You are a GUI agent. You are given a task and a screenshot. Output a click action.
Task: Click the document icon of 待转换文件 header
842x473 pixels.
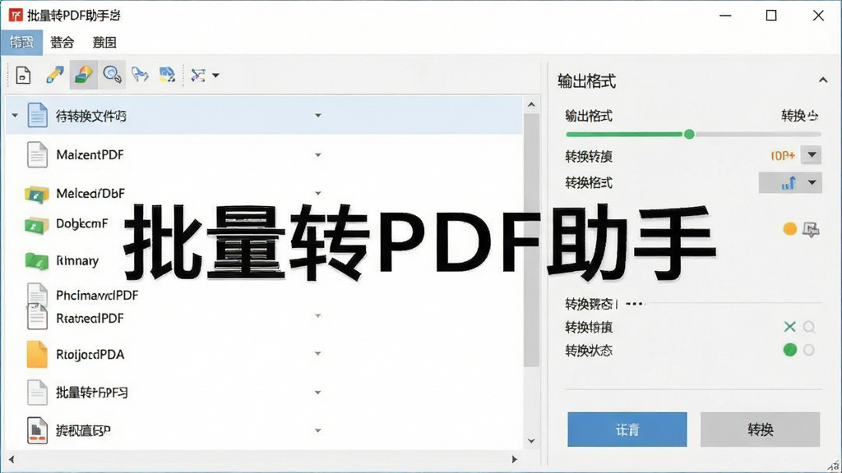click(37, 115)
